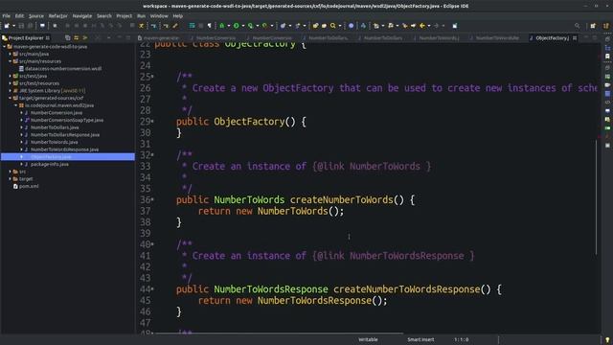
Task: Click the quick access magnifier icon
Action: pyautogui.click(x=577, y=26)
